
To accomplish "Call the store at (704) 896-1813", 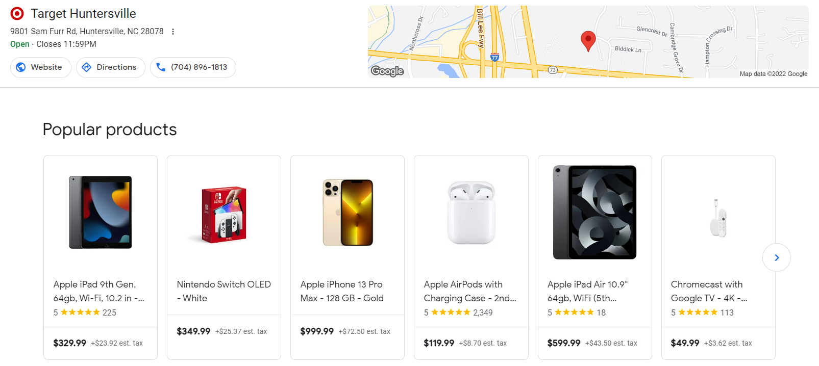I will tap(192, 67).
